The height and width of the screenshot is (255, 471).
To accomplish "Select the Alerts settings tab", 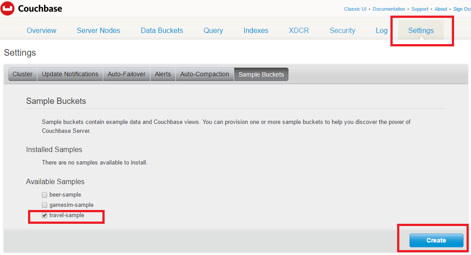I will coord(162,74).
